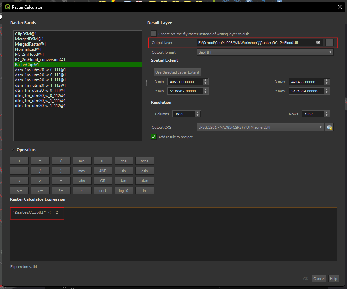Open the Output CRS dropdown
The height and width of the screenshot is (289, 347).
pyautogui.click(x=260, y=127)
